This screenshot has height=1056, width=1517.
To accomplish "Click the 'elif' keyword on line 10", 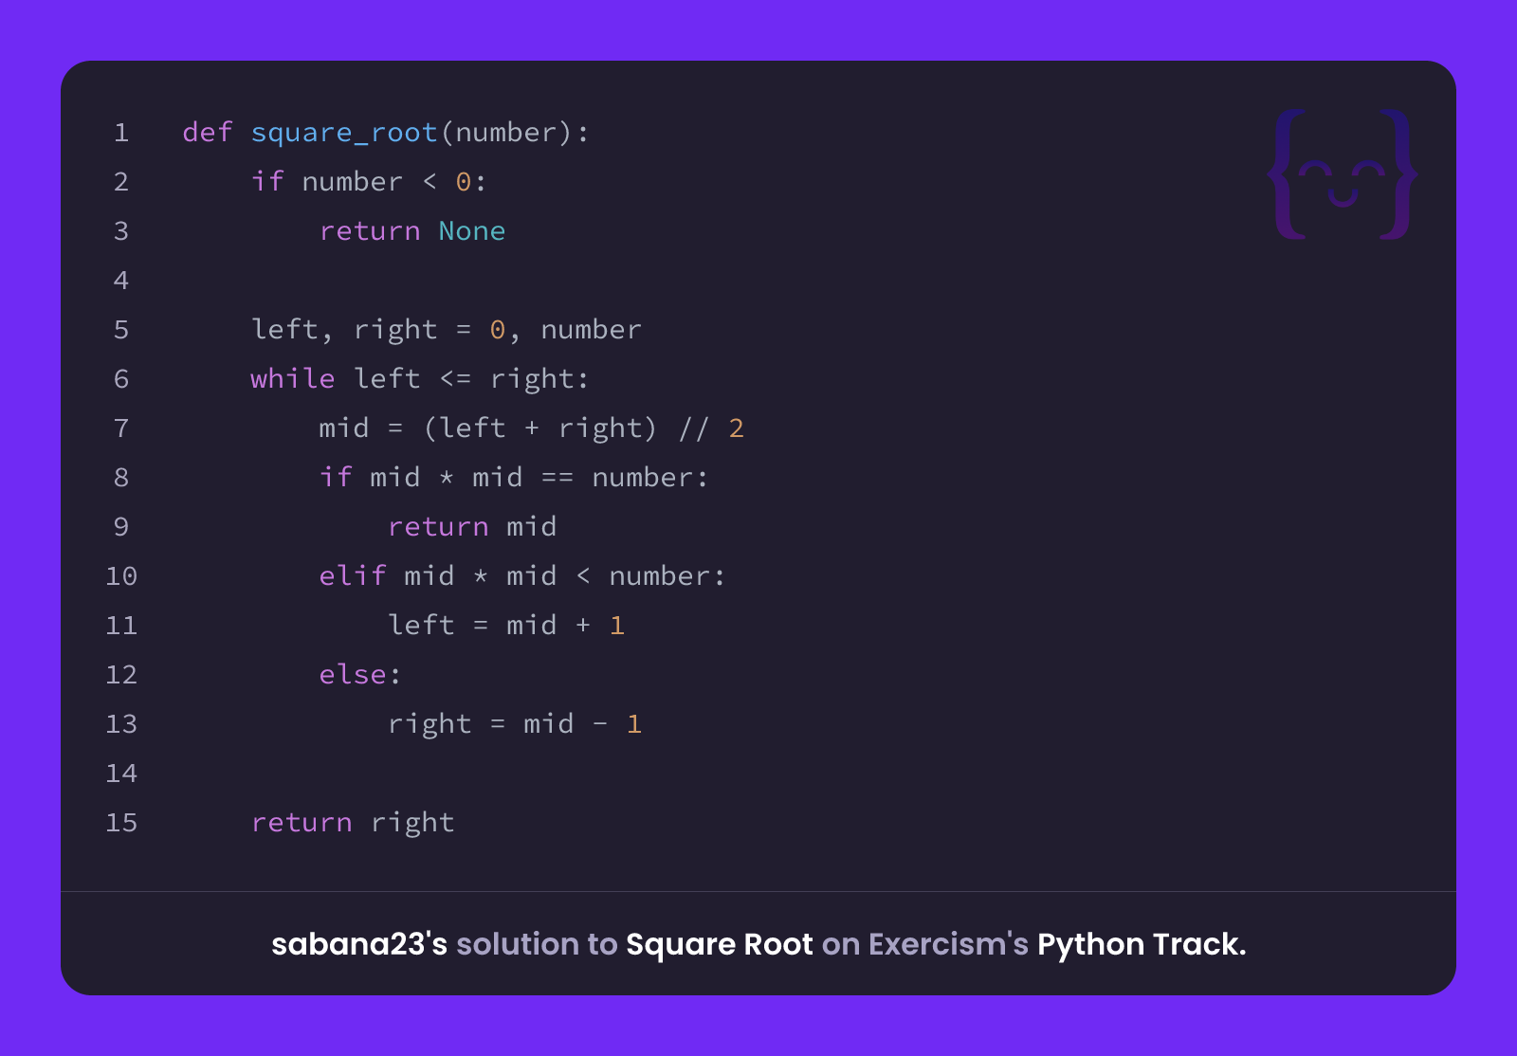I will coord(353,575).
